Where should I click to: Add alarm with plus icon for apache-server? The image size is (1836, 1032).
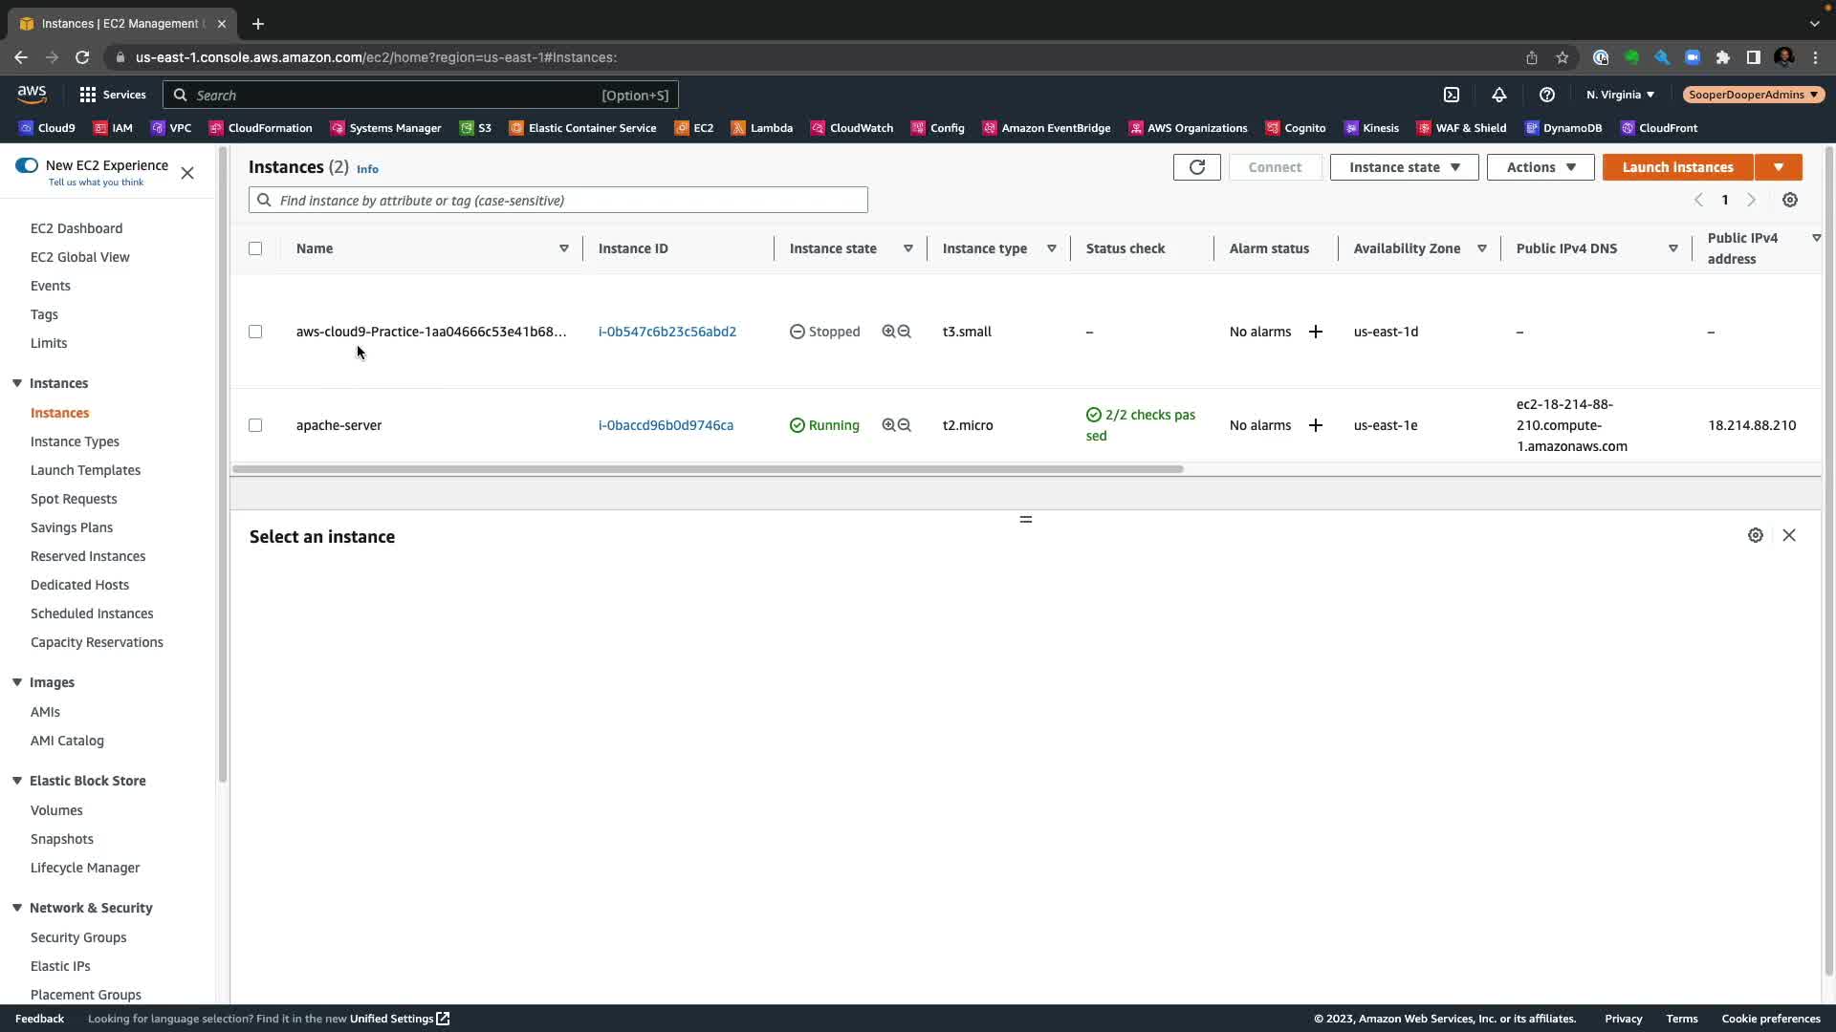(1315, 425)
